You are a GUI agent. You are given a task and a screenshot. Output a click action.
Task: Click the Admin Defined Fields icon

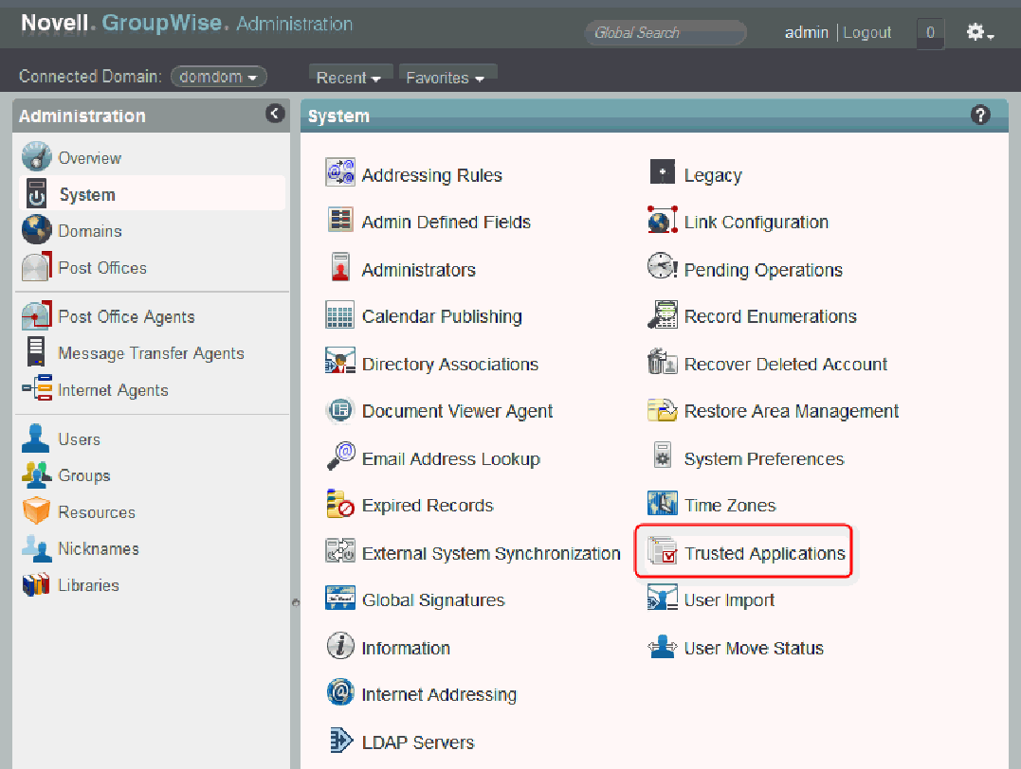[x=340, y=220]
